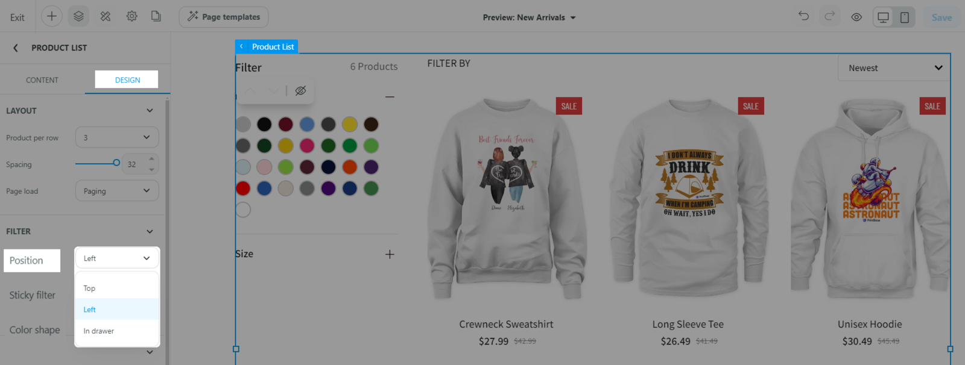Go back from Product List panel

[16, 48]
